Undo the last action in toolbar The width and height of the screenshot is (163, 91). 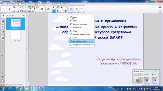(13, 7)
